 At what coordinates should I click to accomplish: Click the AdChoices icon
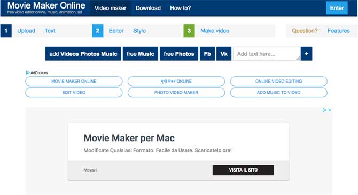point(28,72)
